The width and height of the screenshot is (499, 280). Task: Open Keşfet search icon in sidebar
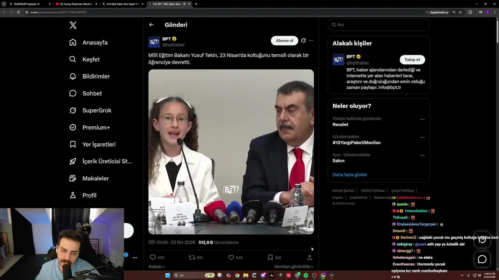[73, 59]
